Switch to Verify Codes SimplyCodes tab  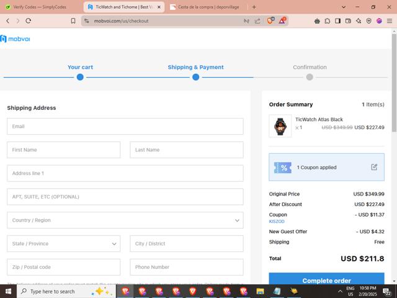point(40,7)
